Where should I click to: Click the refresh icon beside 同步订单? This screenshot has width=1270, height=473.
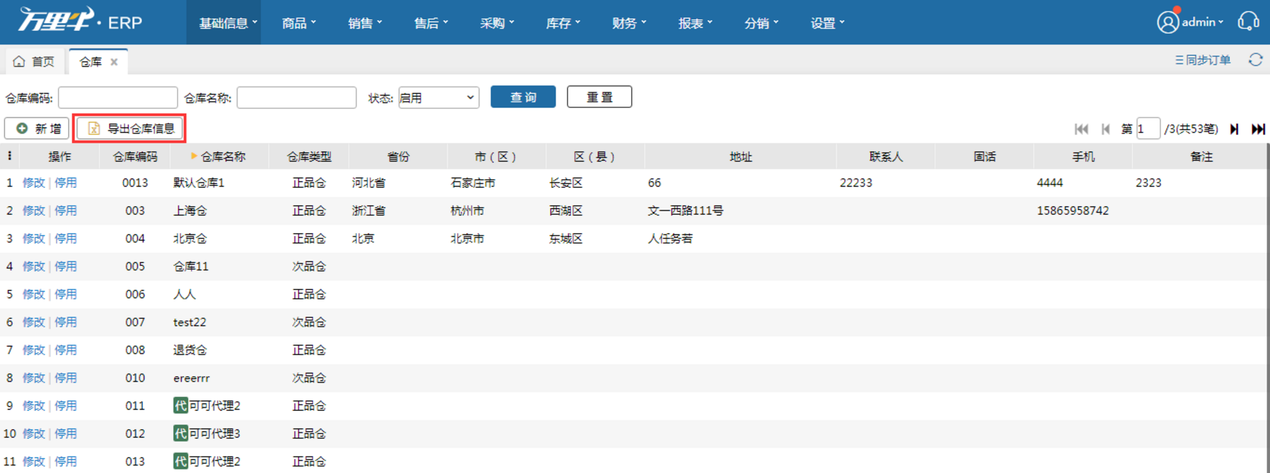[x=1256, y=60]
